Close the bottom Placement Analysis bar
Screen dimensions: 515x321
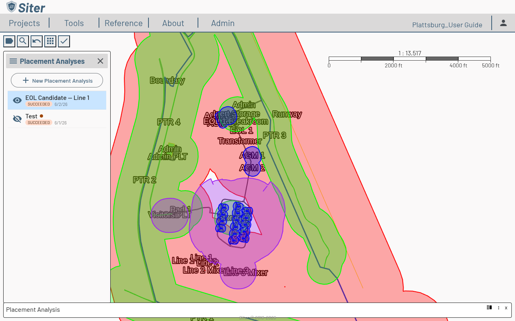(x=506, y=307)
